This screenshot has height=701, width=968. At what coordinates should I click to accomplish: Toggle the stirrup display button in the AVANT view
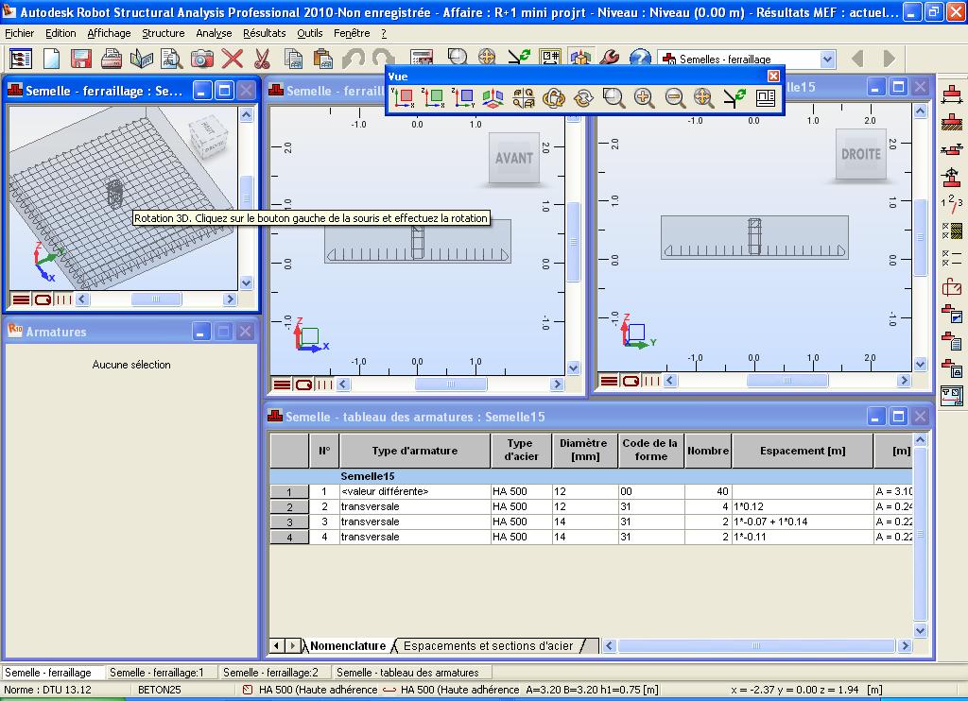[303, 385]
